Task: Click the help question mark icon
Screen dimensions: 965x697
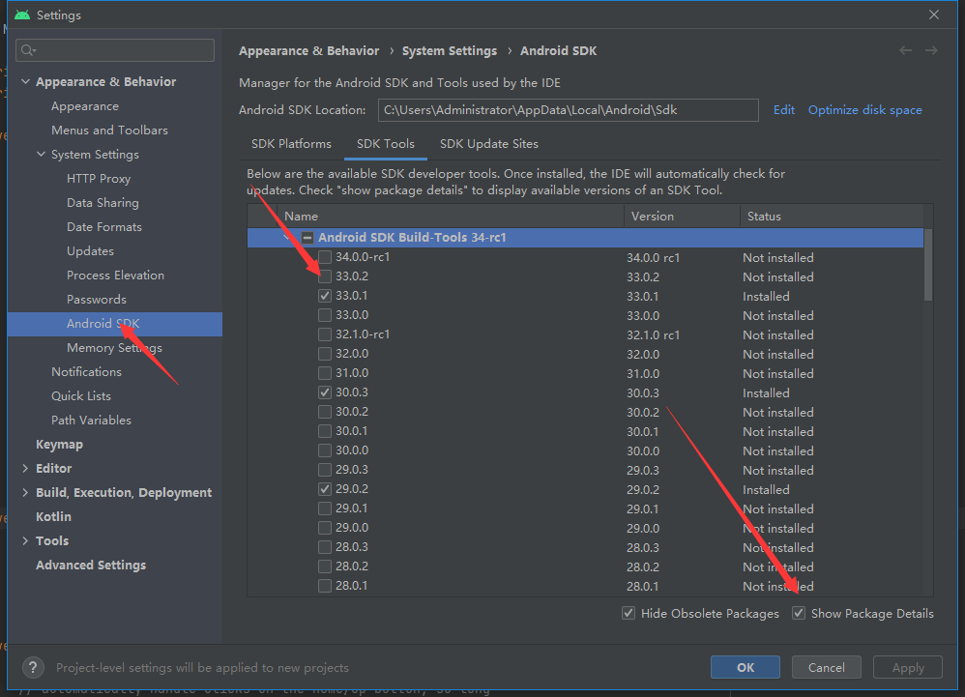Action: (x=33, y=667)
